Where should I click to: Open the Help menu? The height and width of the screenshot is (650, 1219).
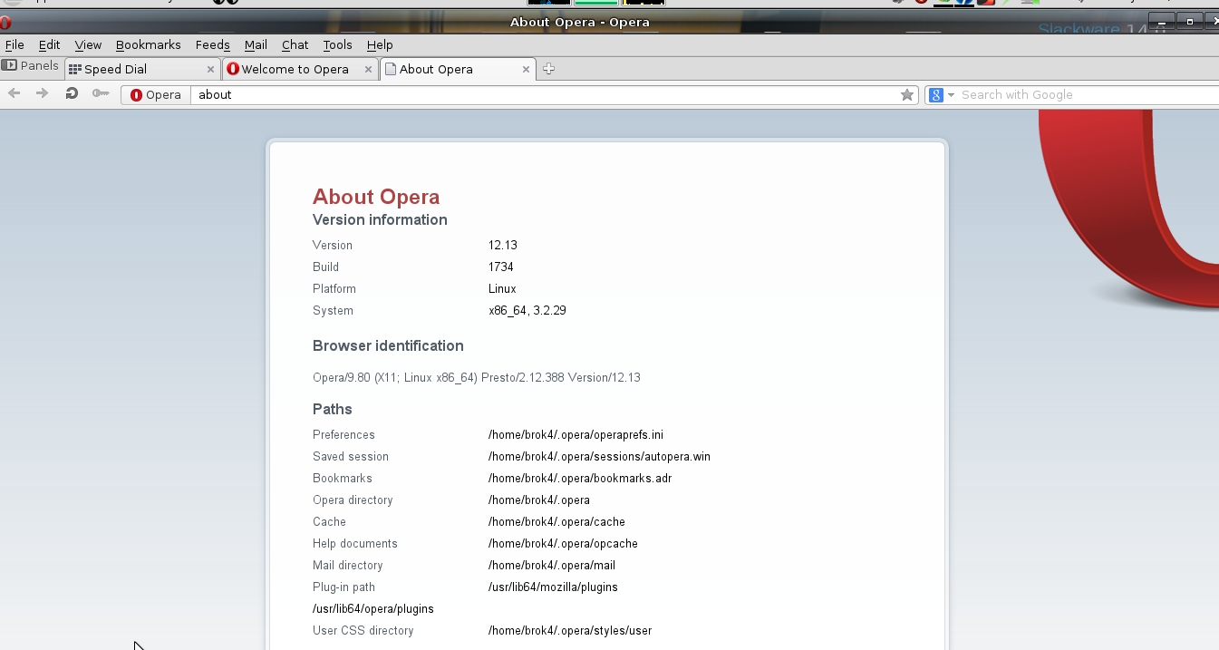point(380,44)
